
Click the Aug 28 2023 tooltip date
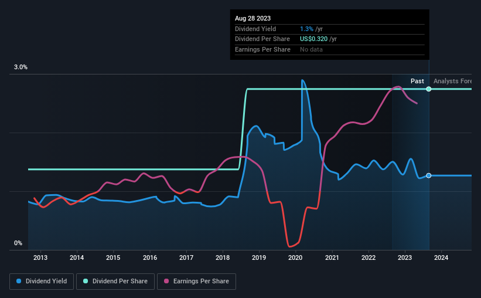pos(253,18)
